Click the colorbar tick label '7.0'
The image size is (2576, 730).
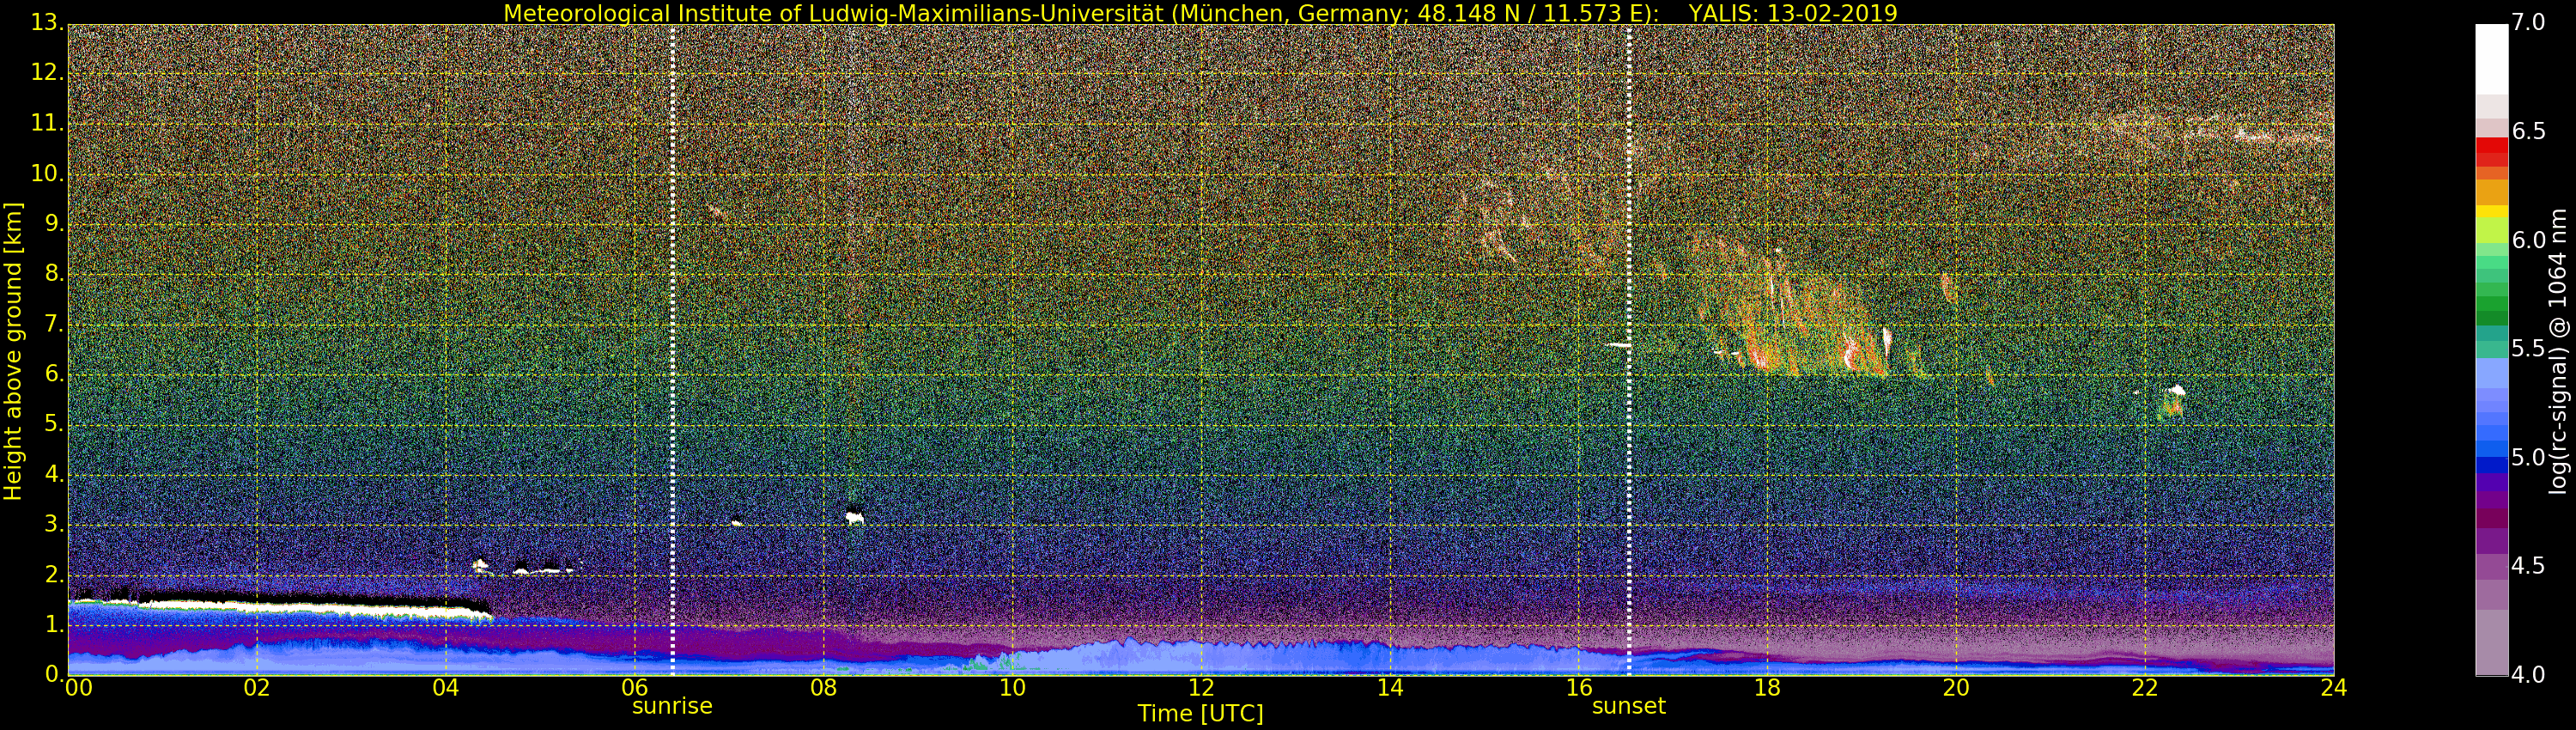pyautogui.click(x=2528, y=22)
